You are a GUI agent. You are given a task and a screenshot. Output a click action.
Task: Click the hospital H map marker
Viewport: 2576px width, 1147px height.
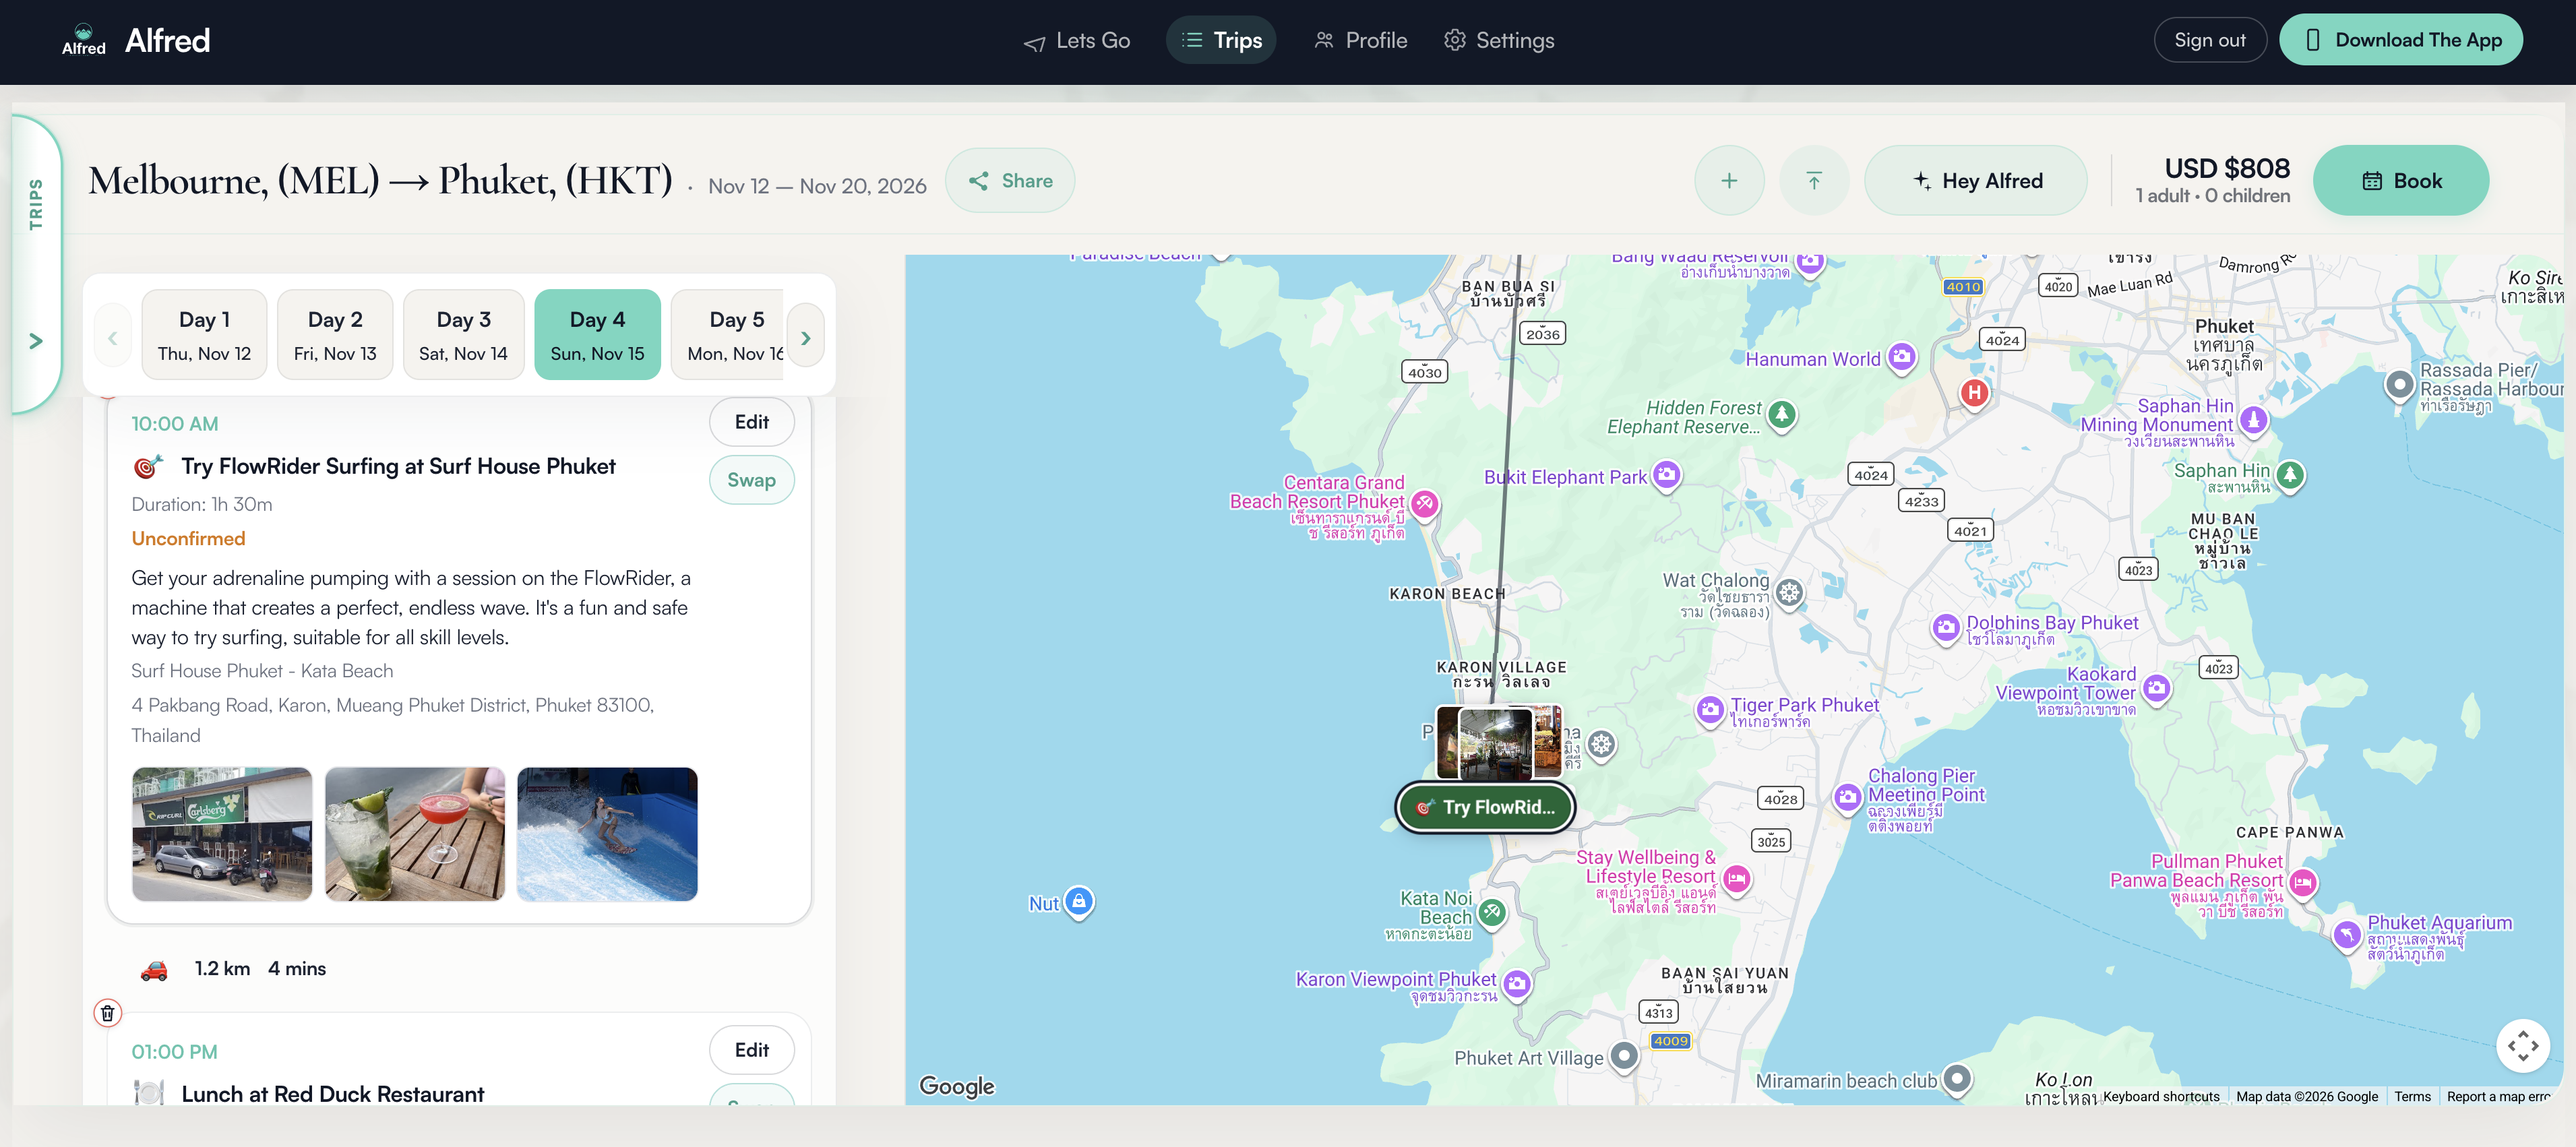(1974, 394)
